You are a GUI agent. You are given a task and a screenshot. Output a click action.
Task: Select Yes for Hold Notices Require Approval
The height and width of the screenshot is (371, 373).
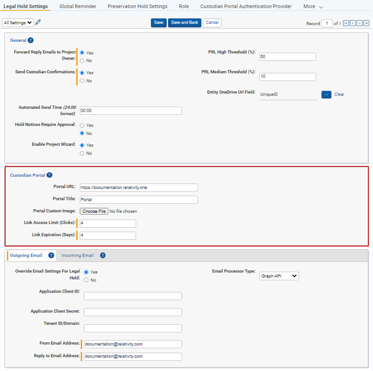pyautogui.click(x=82, y=125)
